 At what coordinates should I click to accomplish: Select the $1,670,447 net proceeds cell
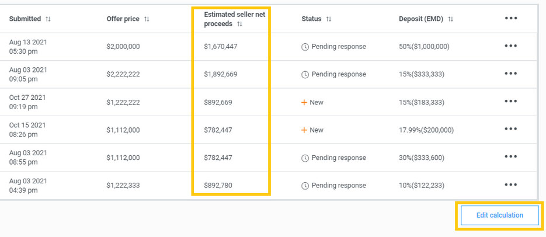(x=221, y=47)
